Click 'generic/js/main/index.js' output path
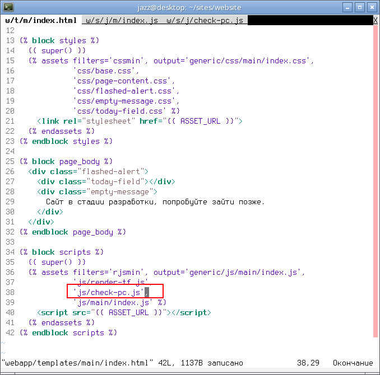Image resolution: width=380 pixels, height=375 pixels. pos(244,273)
